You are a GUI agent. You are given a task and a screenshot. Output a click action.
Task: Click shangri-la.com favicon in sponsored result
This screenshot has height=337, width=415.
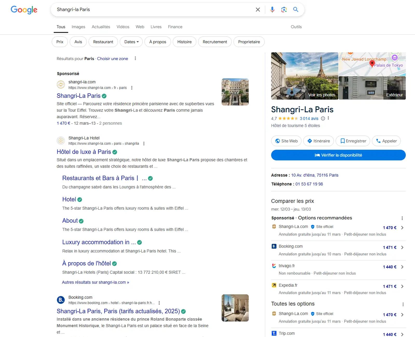click(61, 84)
